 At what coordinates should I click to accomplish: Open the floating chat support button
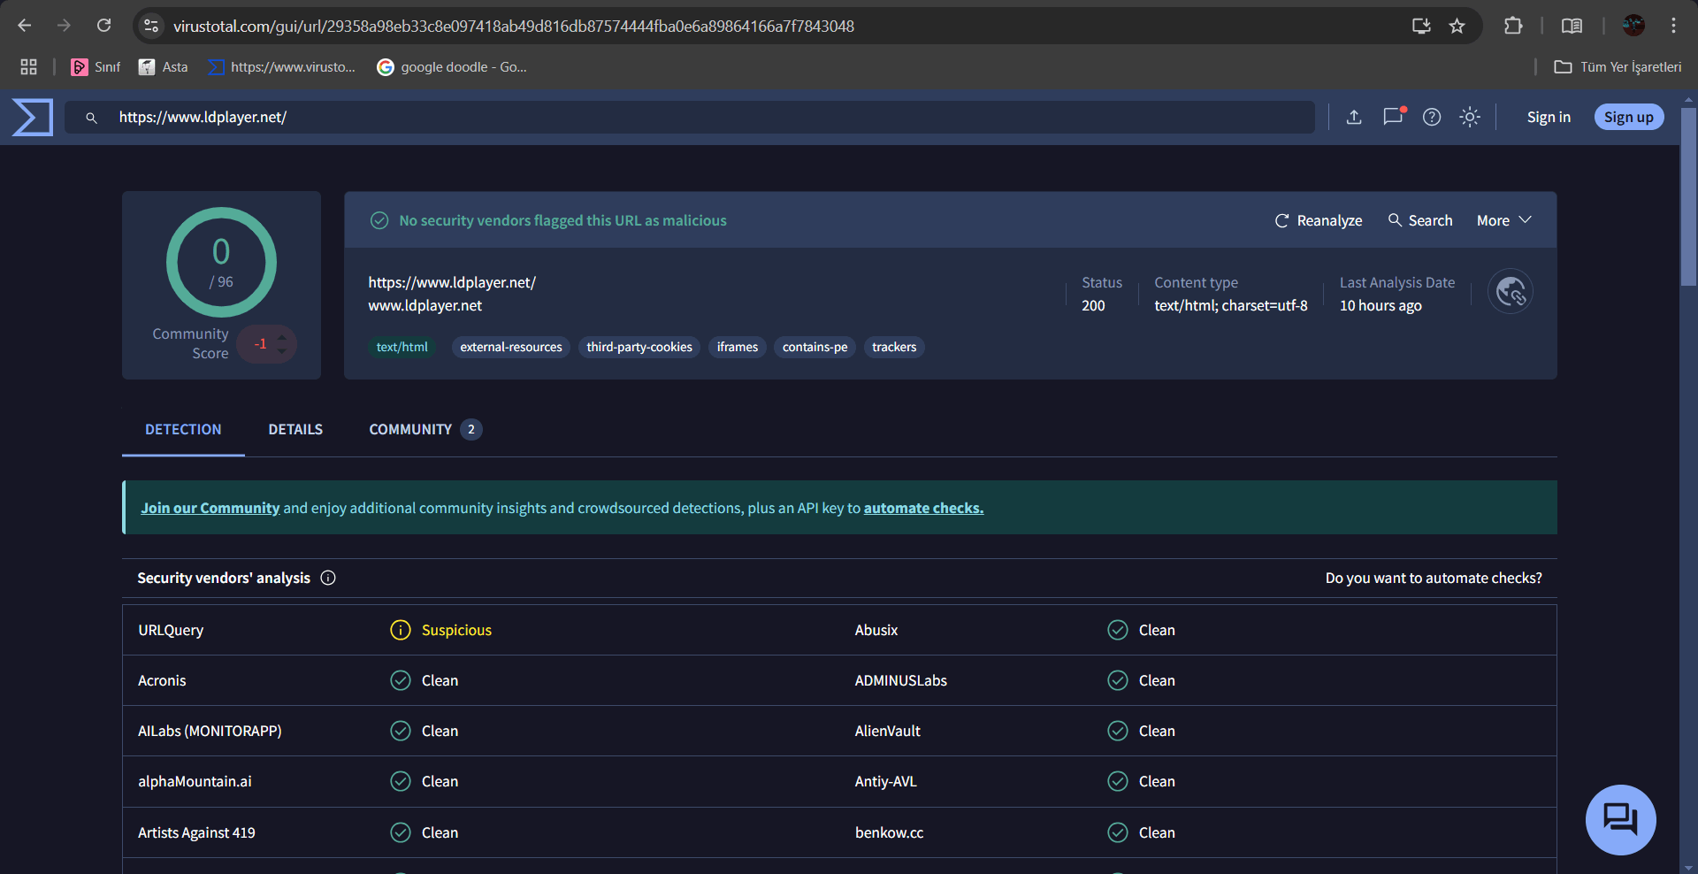[x=1621, y=820]
